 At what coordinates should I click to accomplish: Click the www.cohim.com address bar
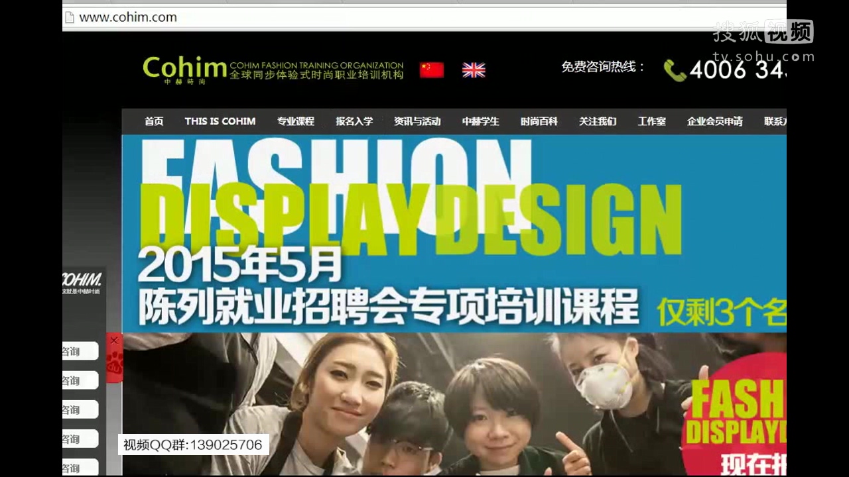pos(424,17)
